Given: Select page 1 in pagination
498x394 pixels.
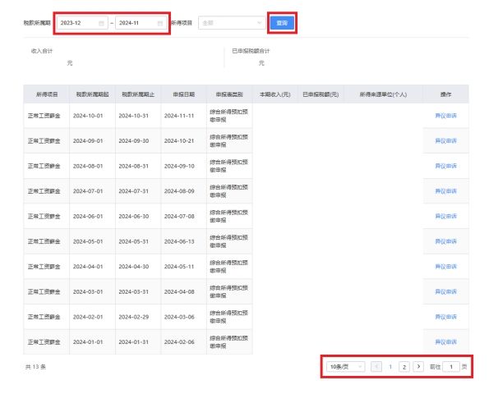Looking at the screenshot, I should 390,366.
